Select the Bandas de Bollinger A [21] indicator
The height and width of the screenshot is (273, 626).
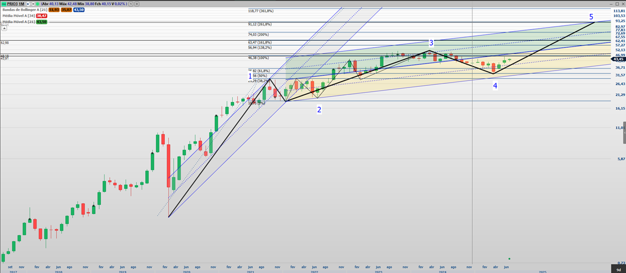(x=24, y=10)
